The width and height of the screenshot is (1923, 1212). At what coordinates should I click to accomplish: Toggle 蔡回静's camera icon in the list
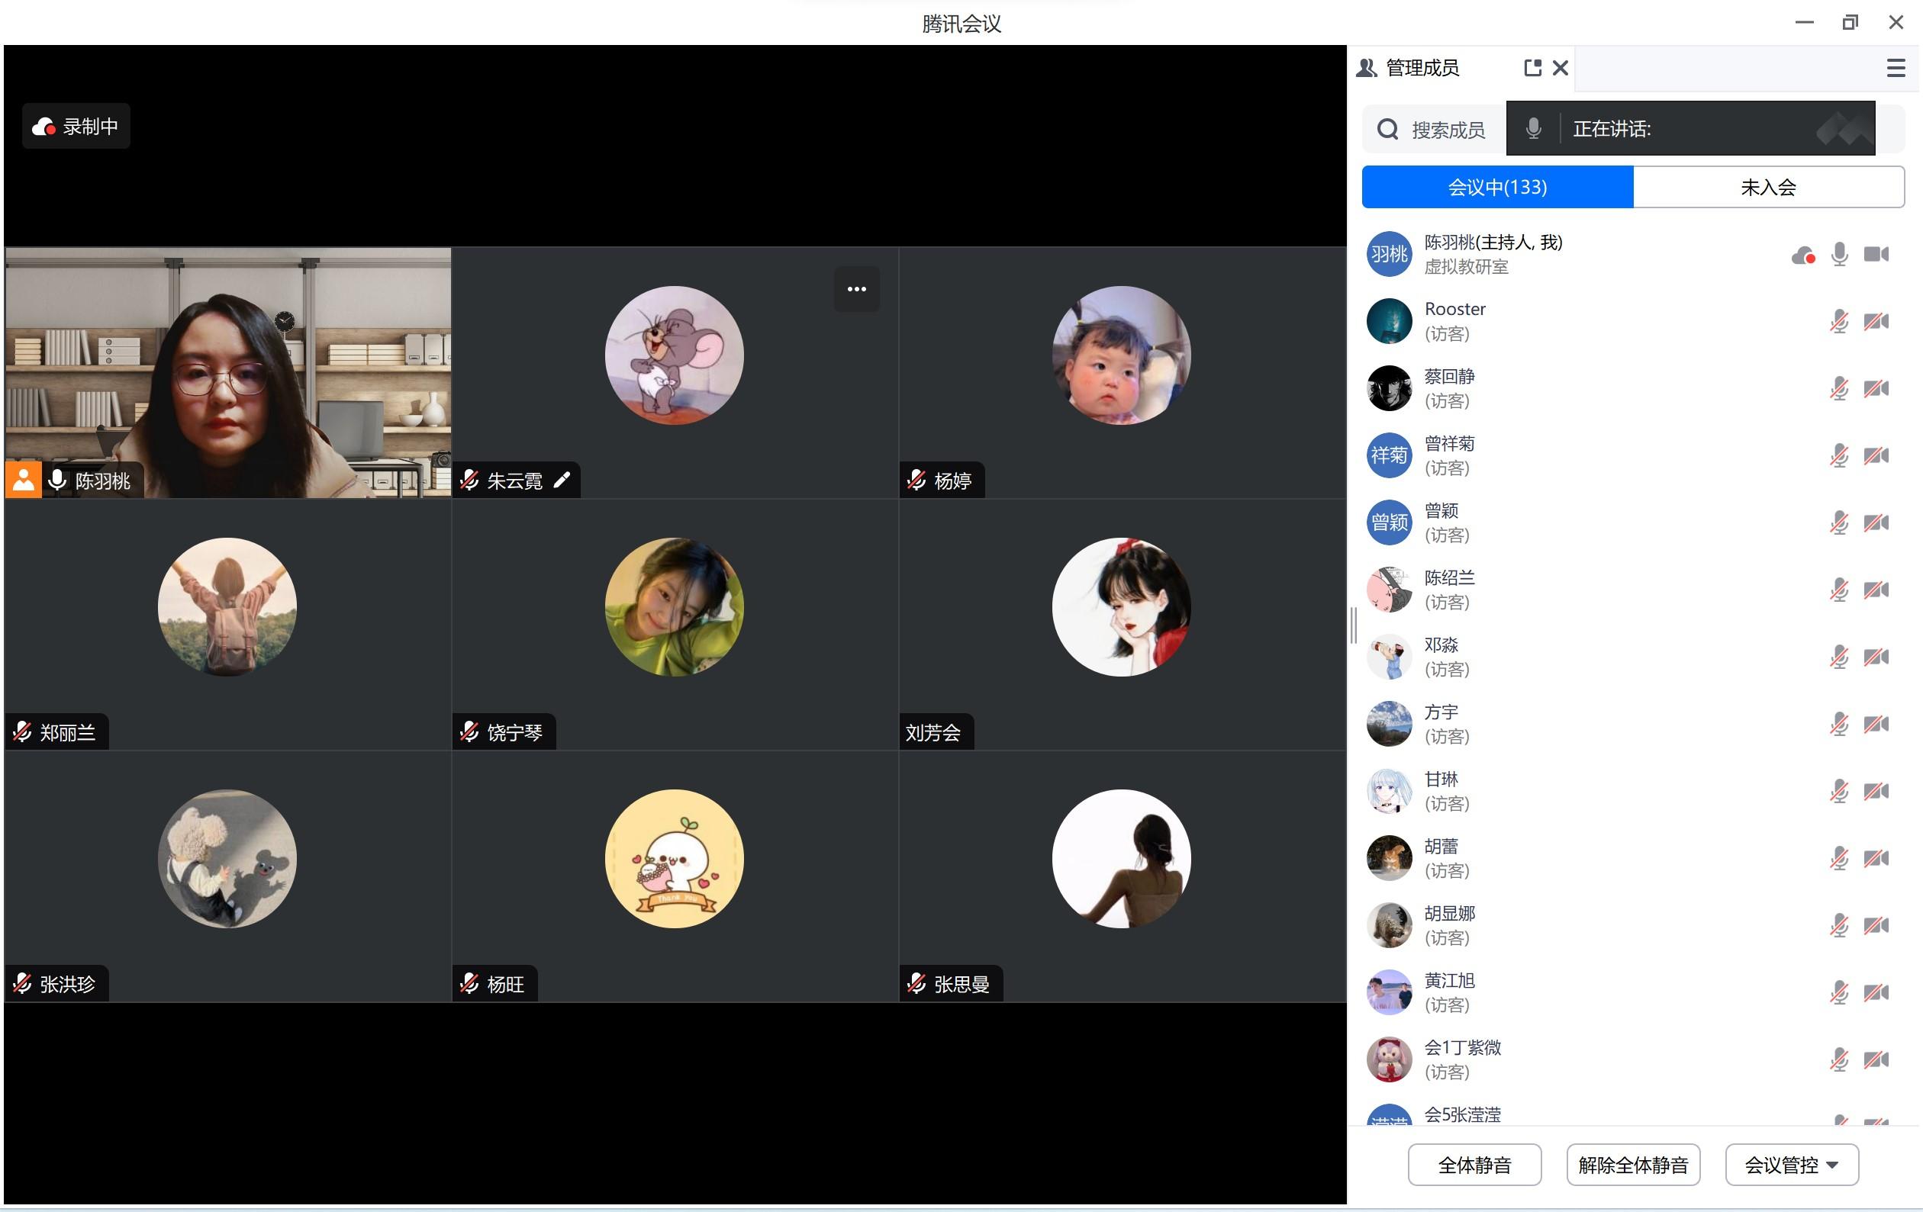pyautogui.click(x=1876, y=389)
